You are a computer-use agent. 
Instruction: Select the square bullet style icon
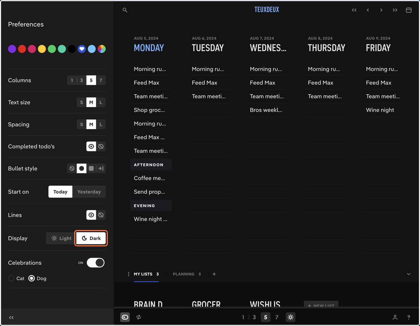91,169
